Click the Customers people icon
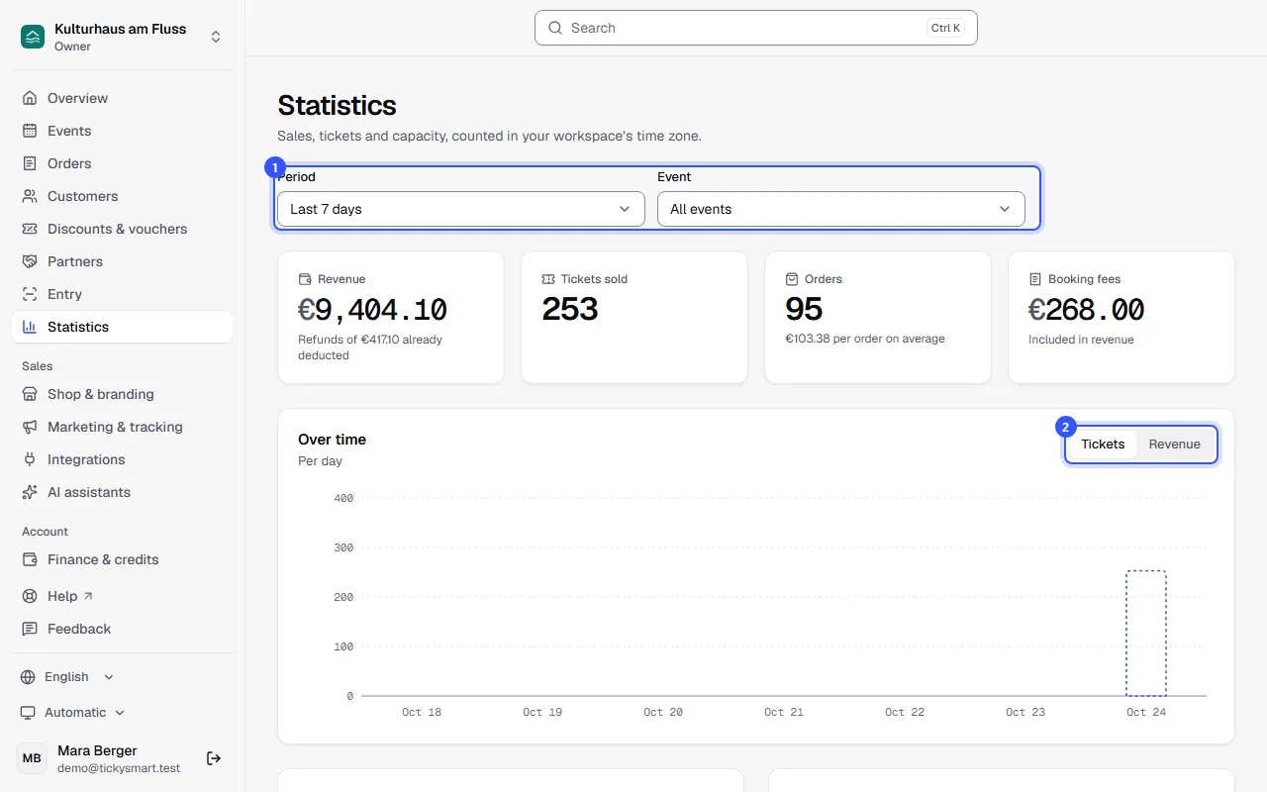 (30, 196)
